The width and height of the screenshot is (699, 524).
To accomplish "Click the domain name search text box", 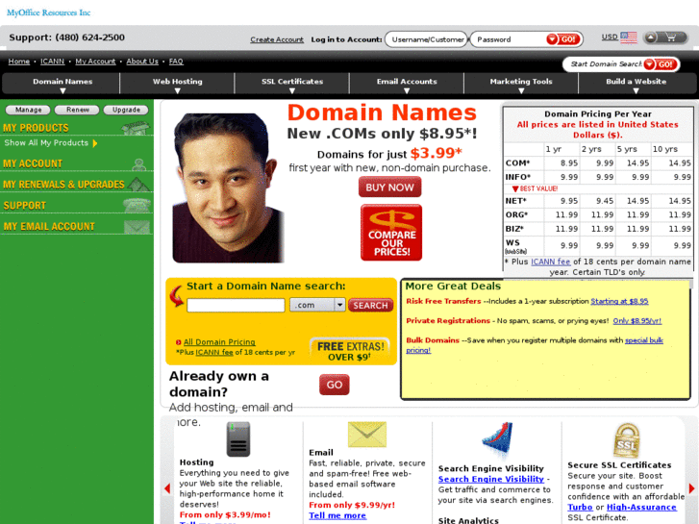I will point(236,306).
